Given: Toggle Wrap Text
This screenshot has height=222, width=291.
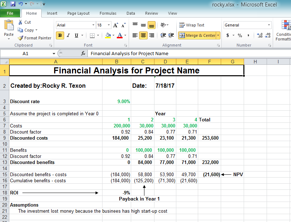Looking at the screenshot, I should 192,25.
